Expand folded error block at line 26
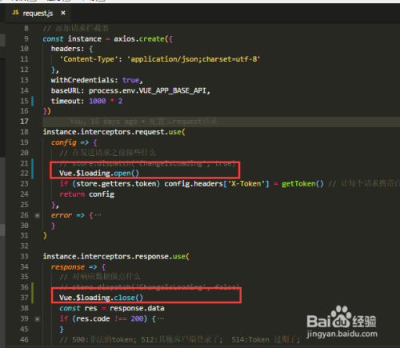400x348 pixels. point(38,215)
